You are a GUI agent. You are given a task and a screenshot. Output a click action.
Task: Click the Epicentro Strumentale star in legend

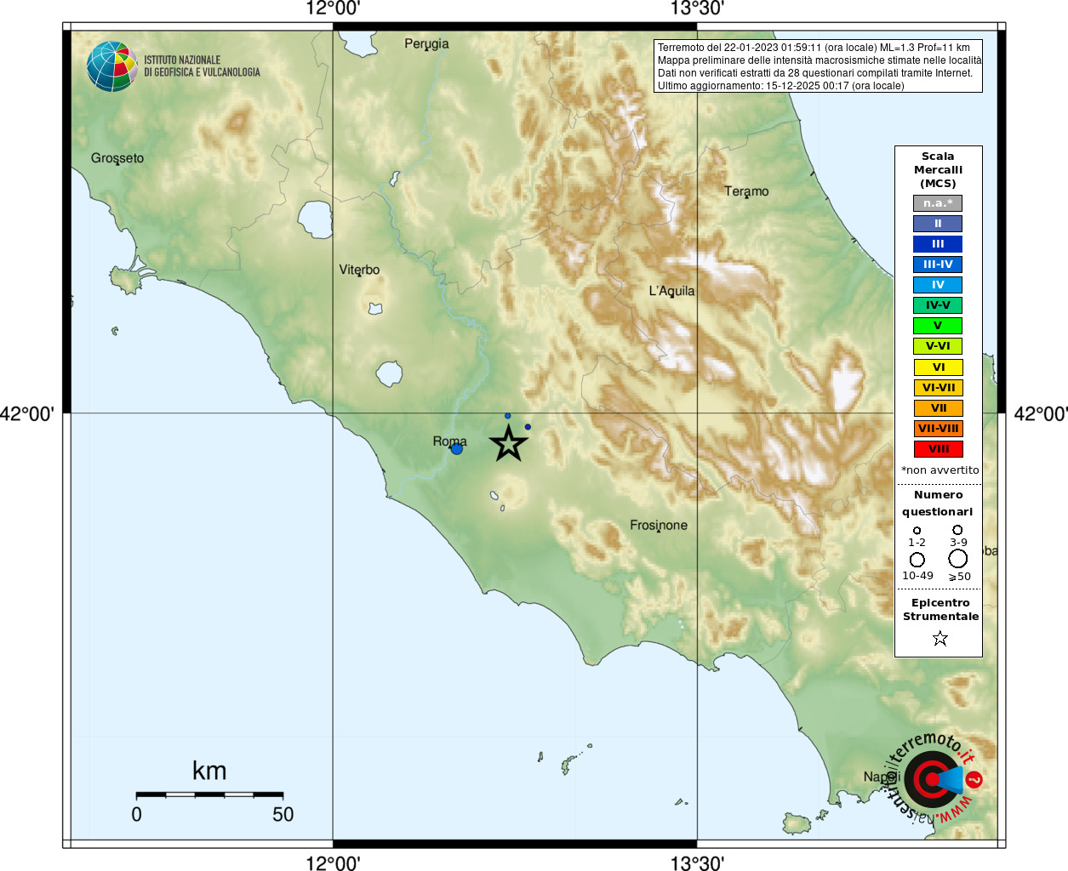pos(940,638)
